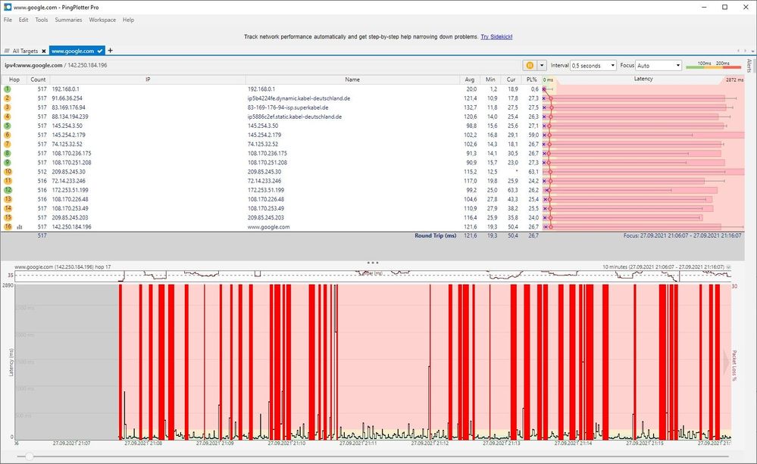757x464 pixels.
Task: Click the jitter graph strip above the timeline
Action: 372,276
